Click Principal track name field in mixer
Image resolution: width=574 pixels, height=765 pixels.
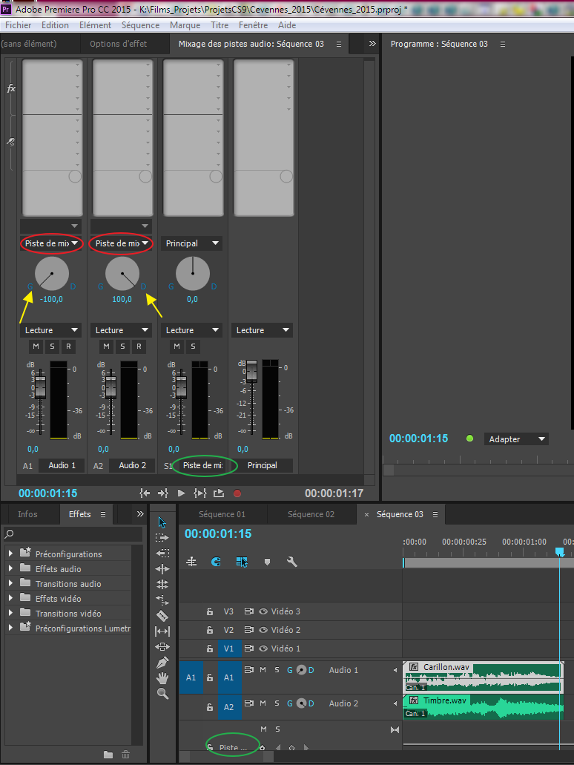click(263, 465)
